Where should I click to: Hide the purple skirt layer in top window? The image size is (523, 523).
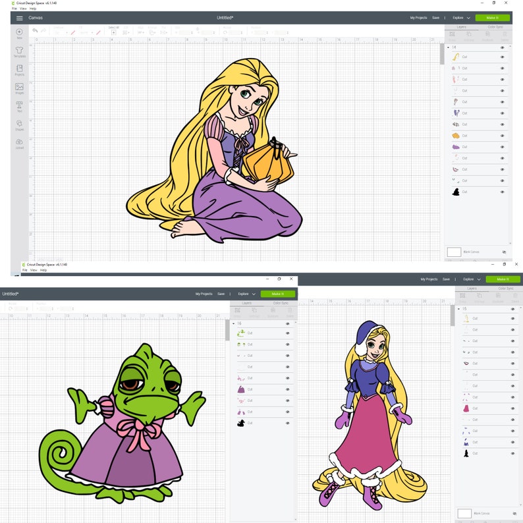point(502,147)
